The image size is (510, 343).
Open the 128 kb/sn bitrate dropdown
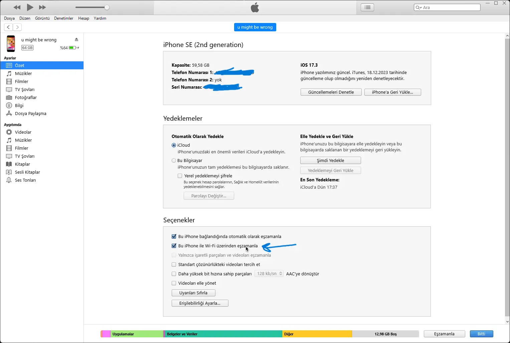[x=269, y=274]
